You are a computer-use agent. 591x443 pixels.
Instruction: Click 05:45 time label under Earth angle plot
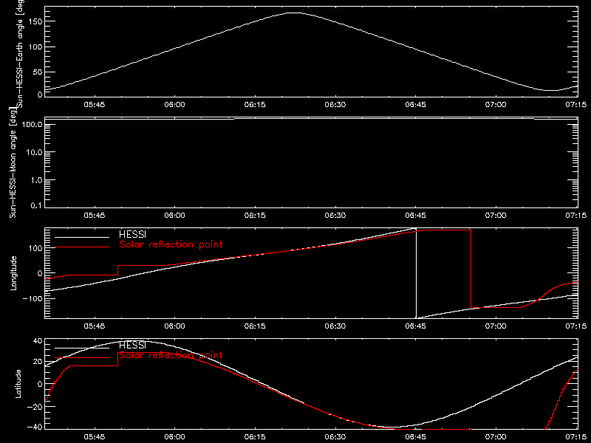tap(95, 104)
